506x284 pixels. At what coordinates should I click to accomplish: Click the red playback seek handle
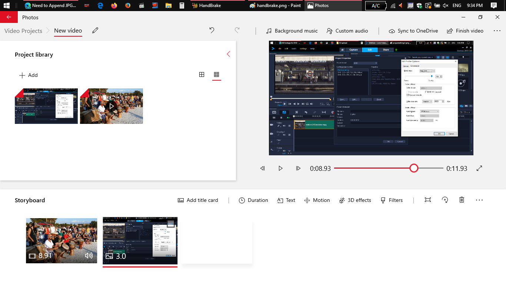(x=414, y=168)
